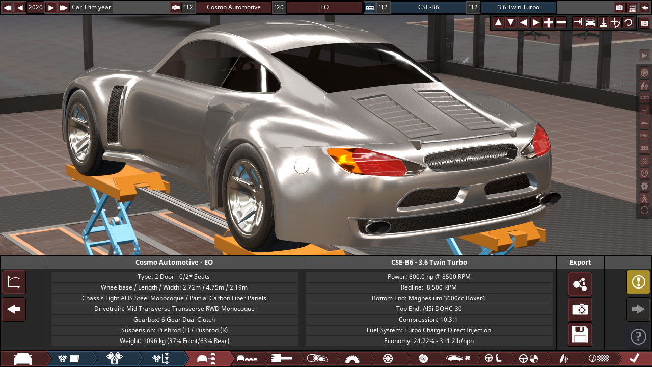Jump to the earliest trim year
Screen dimensions: 652x367
tap(8, 7)
